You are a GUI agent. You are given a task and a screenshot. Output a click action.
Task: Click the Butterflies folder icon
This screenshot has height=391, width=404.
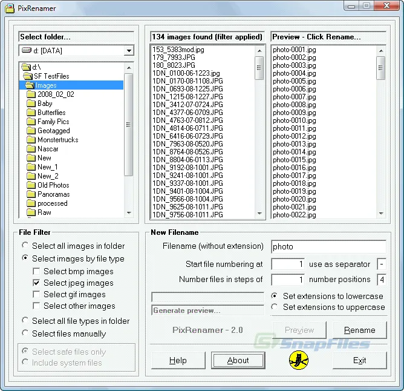[31, 113]
